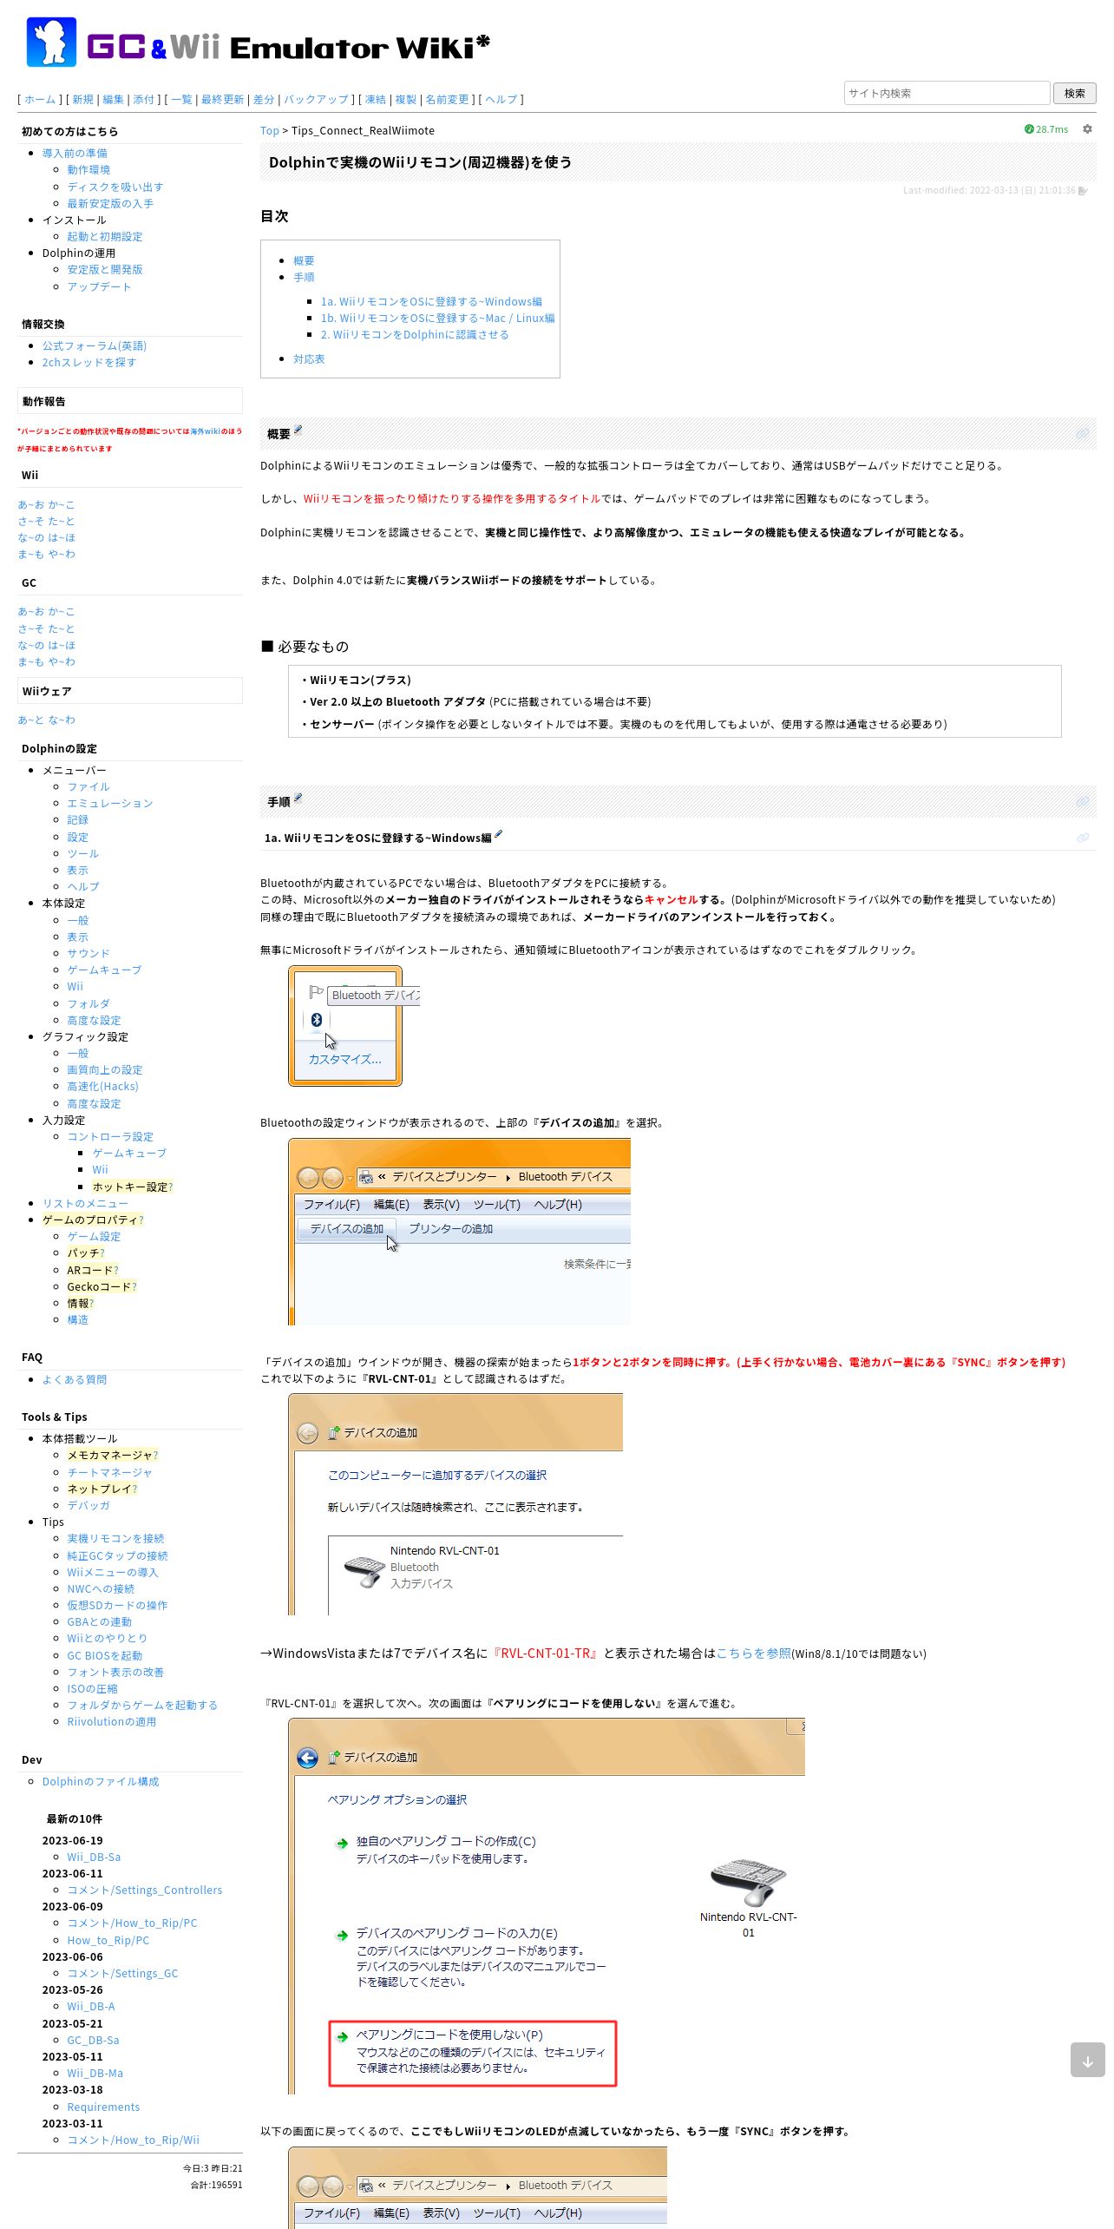Open the ホーム menu link
The width and height of the screenshot is (1114, 2229).
[40, 100]
